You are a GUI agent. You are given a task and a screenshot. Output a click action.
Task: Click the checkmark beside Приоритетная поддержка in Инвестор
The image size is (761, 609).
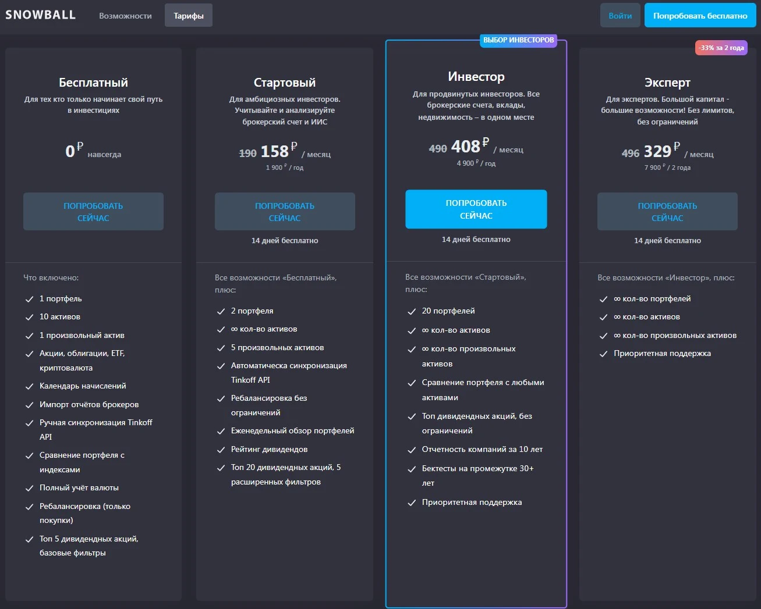(x=412, y=503)
